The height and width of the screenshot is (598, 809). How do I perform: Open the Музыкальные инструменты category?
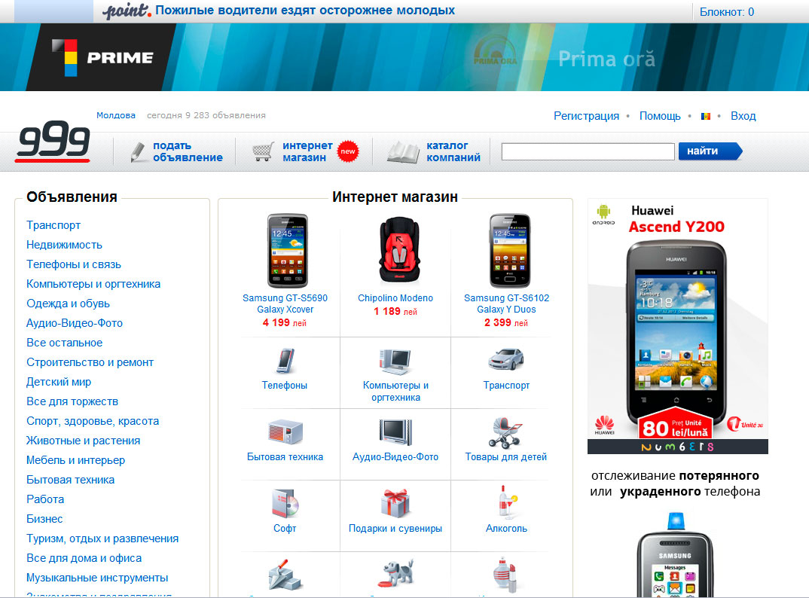click(x=97, y=578)
